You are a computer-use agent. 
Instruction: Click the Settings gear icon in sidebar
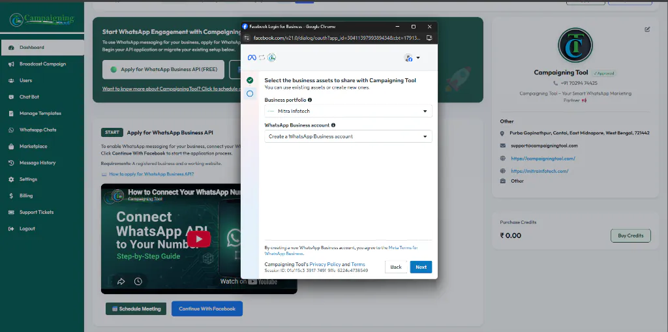click(11, 179)
